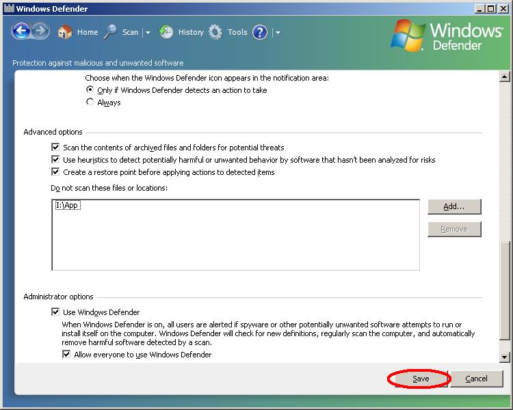Screen dimensions: 513x410
Task: Click the vertical scrollbar down arrow
Action: tap(505, 357)
